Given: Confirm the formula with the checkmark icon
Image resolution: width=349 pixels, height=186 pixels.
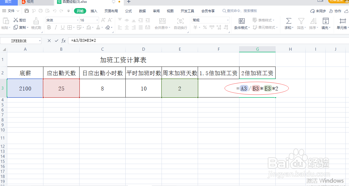Looking at the screenshot, I should click(56, 40).
